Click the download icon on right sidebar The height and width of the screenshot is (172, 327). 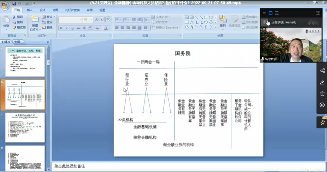pos(322,82)
